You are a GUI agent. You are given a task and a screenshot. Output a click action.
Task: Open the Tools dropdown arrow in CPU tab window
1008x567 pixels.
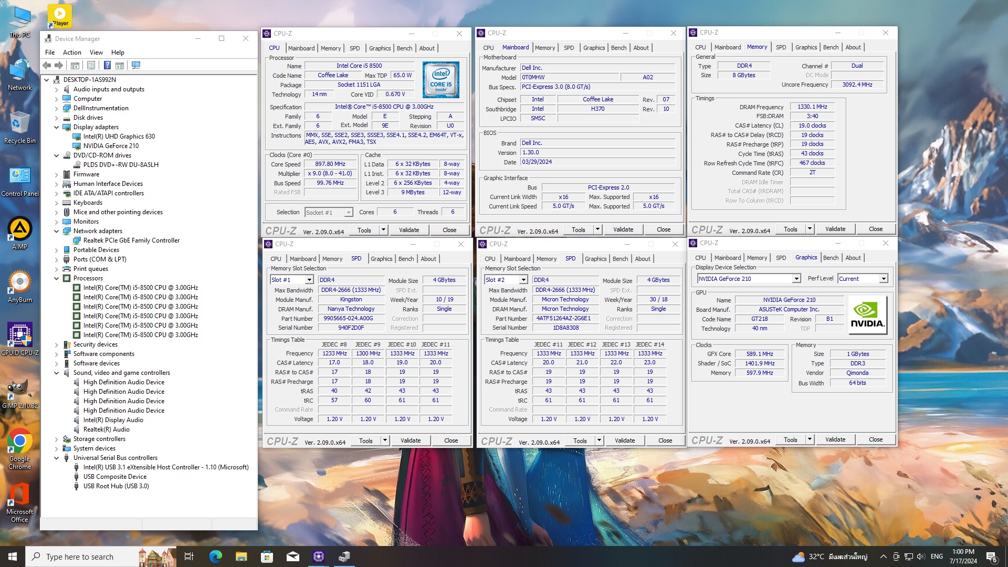coord(383,230)
